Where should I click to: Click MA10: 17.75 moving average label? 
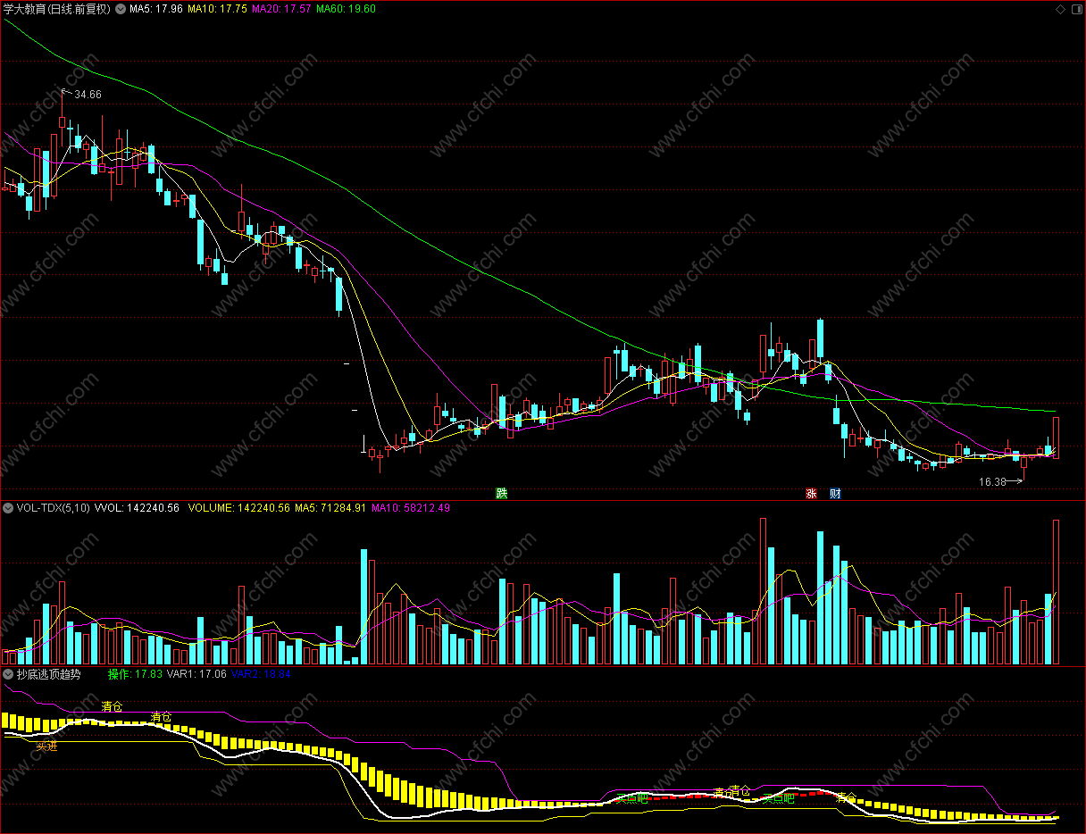[x=217, y=9]
